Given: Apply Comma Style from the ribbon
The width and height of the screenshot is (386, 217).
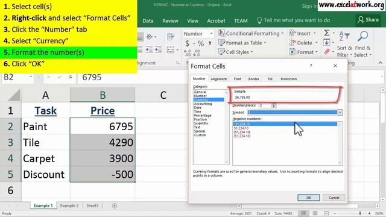Looking at the screenshot, I should click(210, 43).
